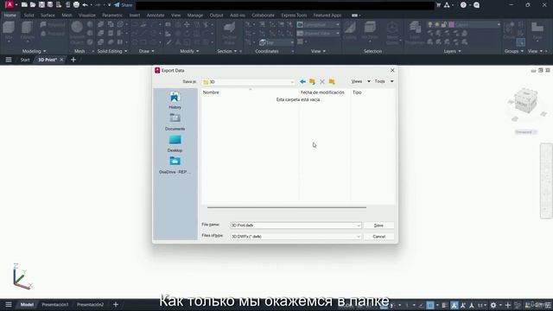Click the ViewCube in the drawing area
This screenshot has width=553, height=311.
click(526, 102)
